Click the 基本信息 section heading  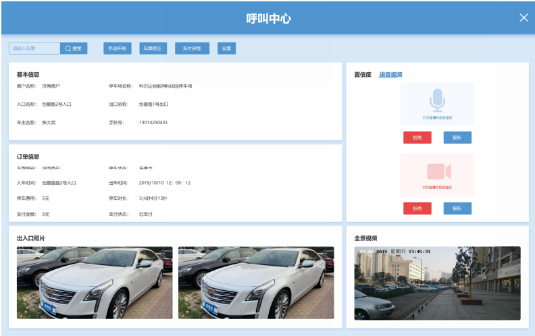pyautogui.click(x=28, y=75)
